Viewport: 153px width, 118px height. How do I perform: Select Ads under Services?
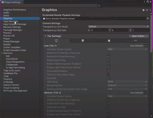click(8, 56)
